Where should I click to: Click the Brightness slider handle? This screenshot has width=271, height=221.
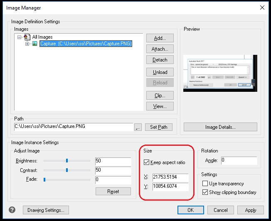(67, 160)
